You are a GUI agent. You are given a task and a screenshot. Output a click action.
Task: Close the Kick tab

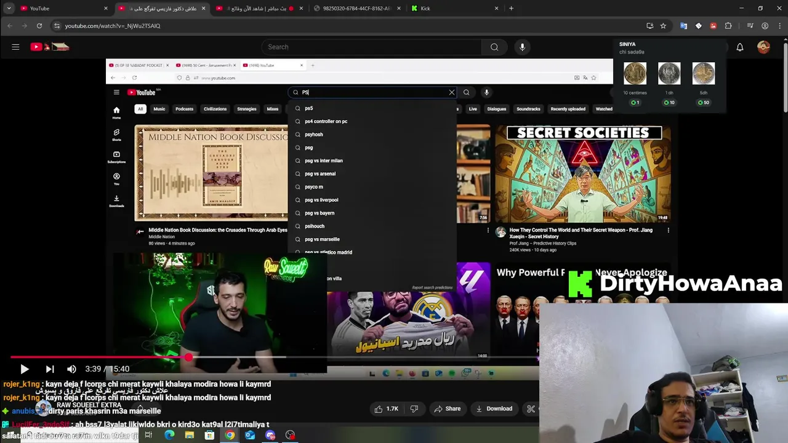pyautogui.click(x=497, y=9)
